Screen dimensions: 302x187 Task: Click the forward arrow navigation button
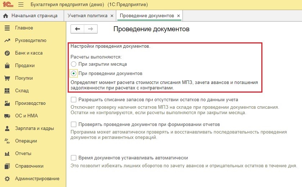90,29
